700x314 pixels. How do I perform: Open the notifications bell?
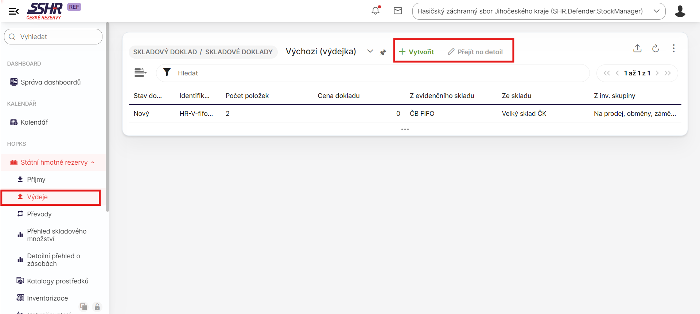pyautogui.click(x=376, y=11)
